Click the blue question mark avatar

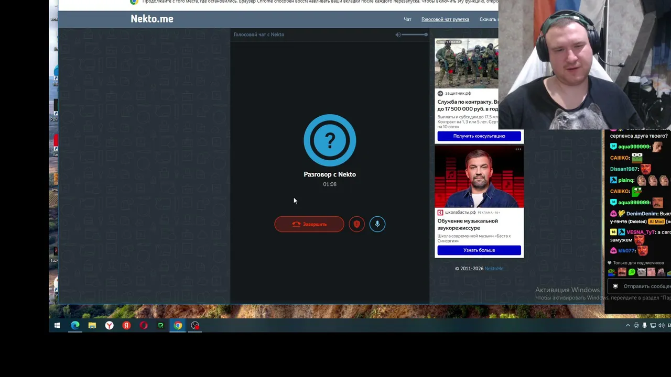(330, 140)
